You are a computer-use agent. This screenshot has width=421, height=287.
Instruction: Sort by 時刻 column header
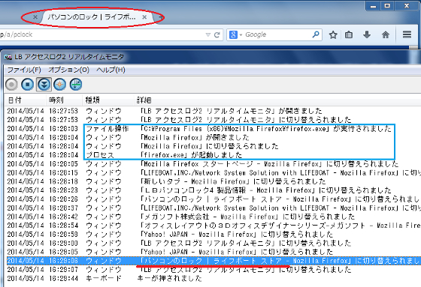(64, 100)
